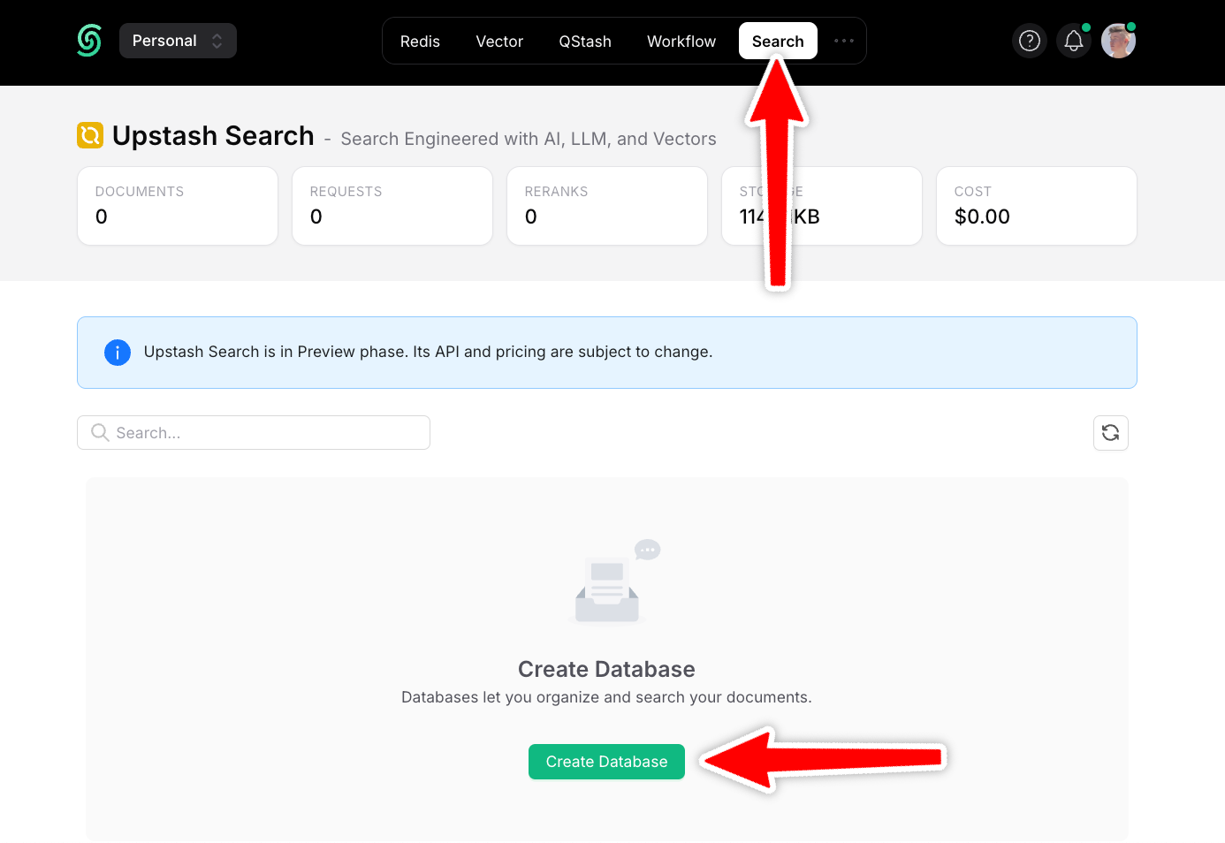The image size is (1225, 843).
Task: Click the Requests stat card
Action: [392, 206]
